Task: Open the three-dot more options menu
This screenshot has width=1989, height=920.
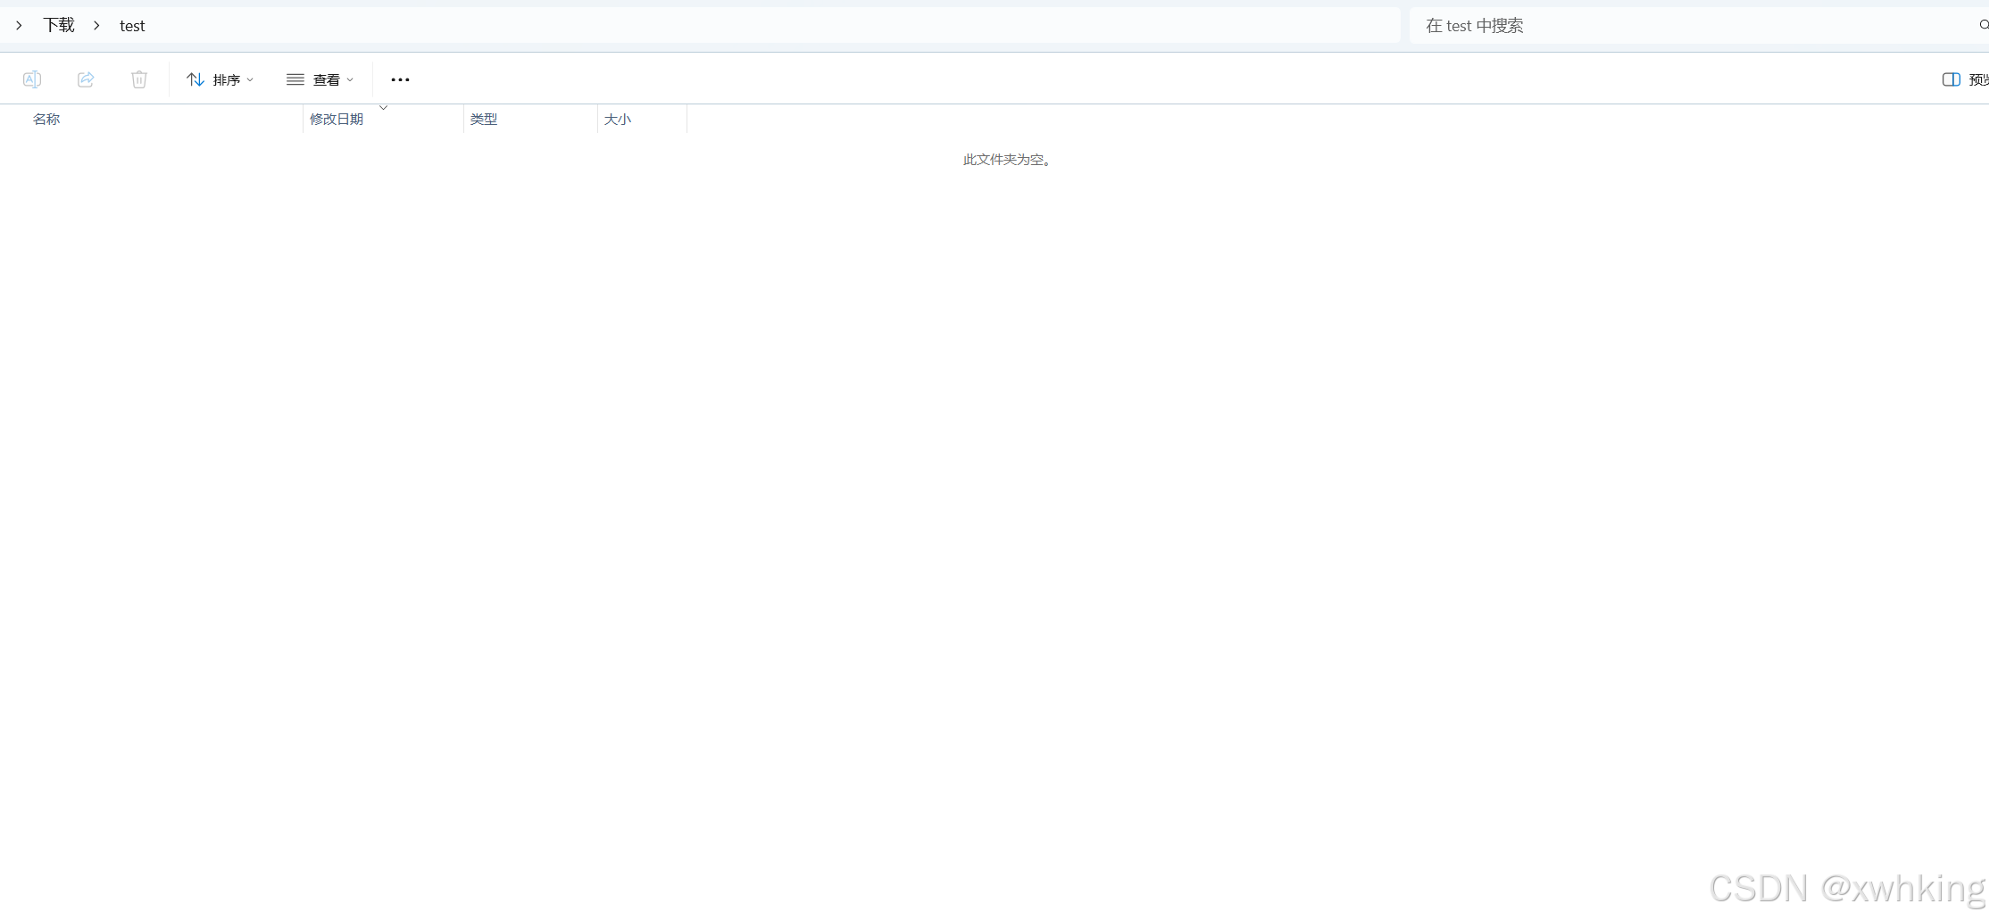Action: [400, 79]
